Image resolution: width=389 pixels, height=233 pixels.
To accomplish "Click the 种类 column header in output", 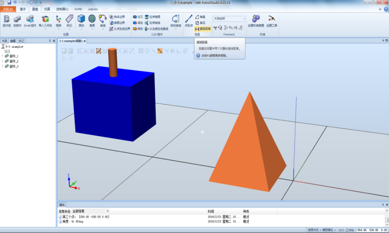I will pyautogui.click(x=246, y=212).
